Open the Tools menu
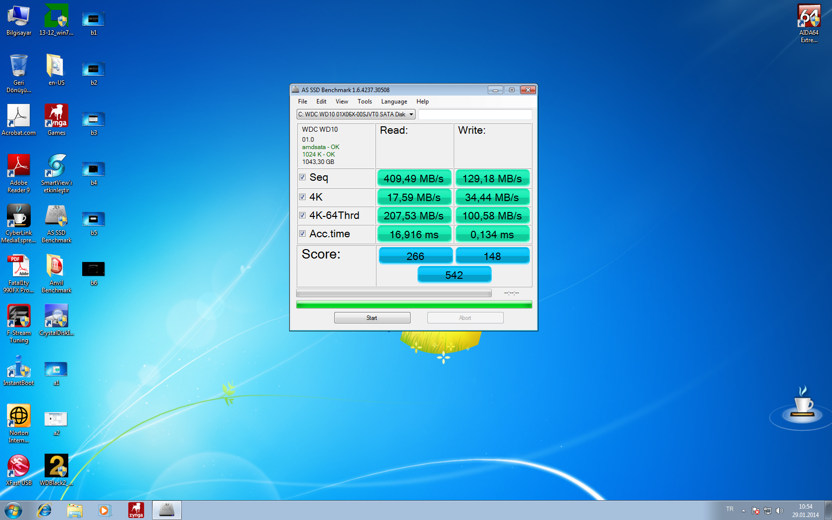The image size is (832, 520). click(x=364, y=102)
